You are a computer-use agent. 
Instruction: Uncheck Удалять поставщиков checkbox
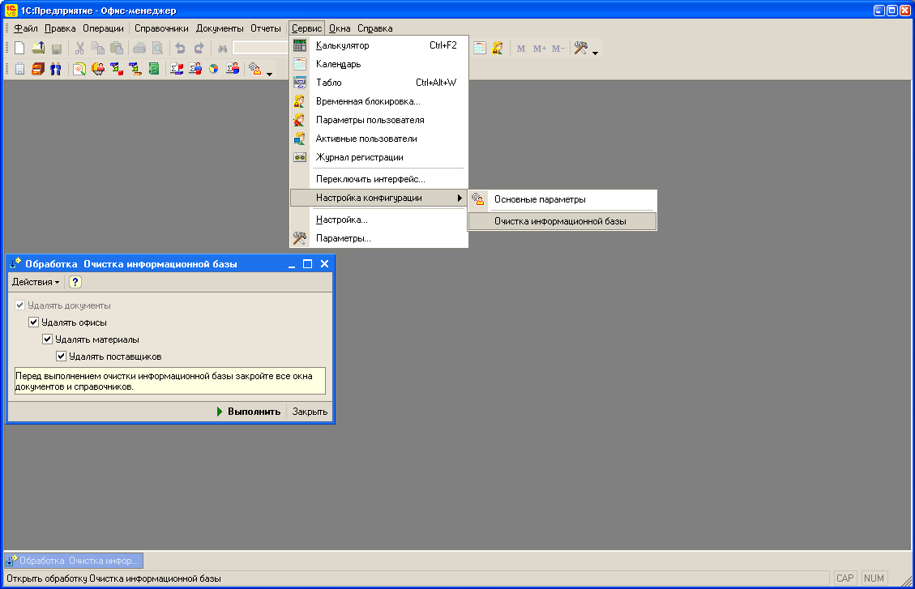tap(62, 356)
